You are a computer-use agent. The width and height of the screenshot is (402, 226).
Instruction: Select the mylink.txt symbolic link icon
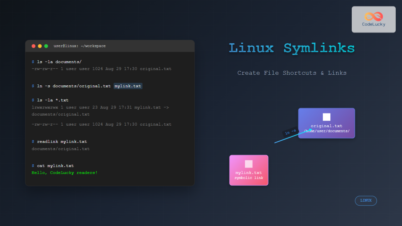coord(249,170)
